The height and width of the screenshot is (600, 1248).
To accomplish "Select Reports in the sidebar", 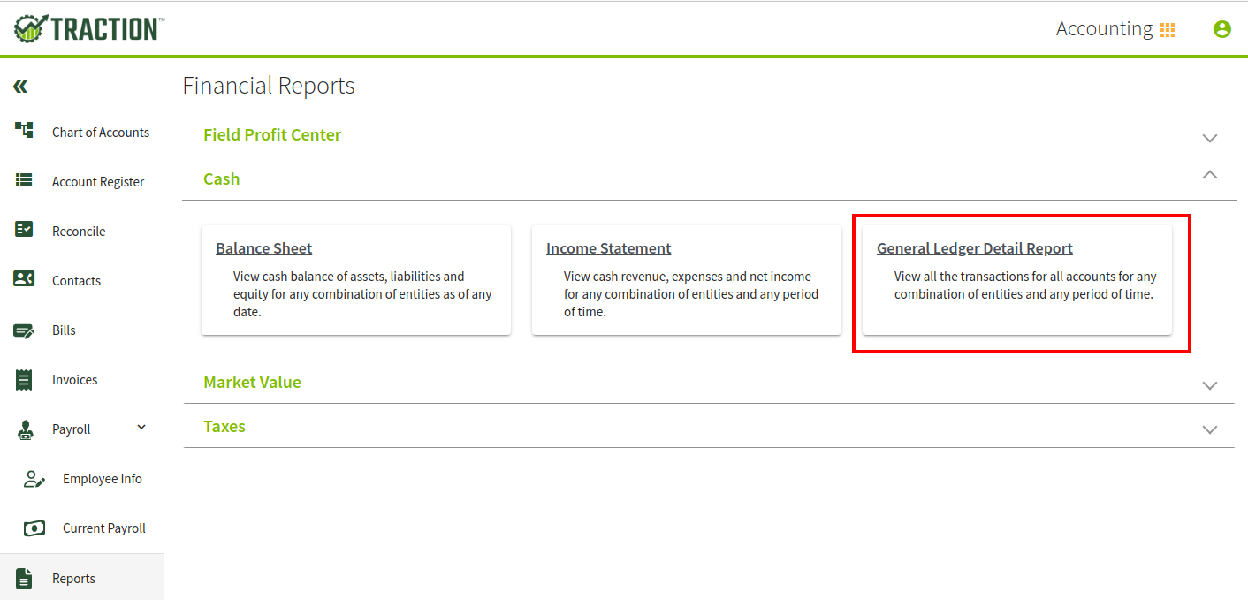I will [73, 579].
